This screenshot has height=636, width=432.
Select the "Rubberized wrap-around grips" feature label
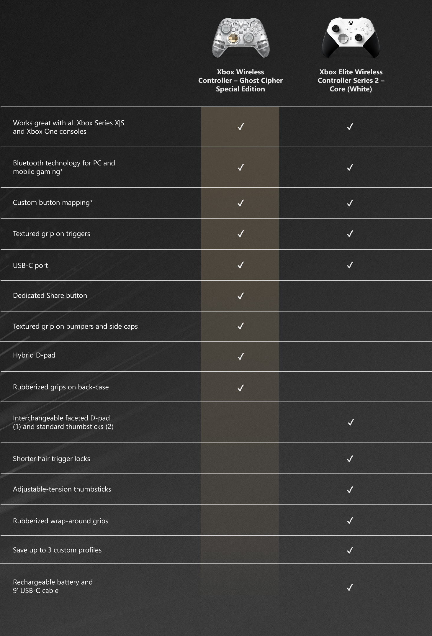60,521
